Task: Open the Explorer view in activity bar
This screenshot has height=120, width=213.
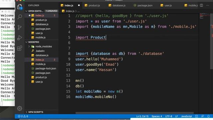Action: tap(20, 7)
